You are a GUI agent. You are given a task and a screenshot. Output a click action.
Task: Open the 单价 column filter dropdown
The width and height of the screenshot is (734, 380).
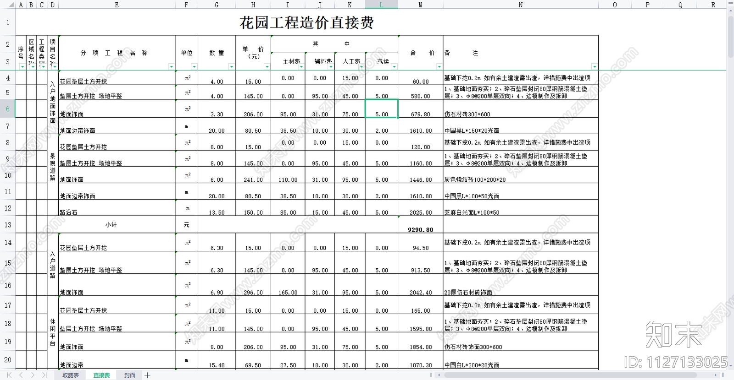coord(267,67)
